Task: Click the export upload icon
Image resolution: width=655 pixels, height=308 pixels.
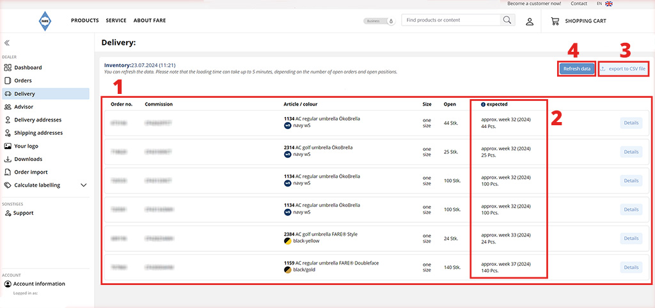Action: coord(603,69)
